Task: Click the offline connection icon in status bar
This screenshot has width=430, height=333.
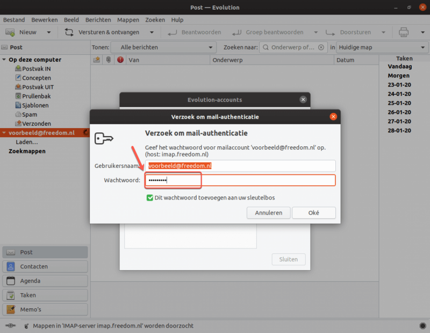Action: pyautogui.click(x=10, y=325)
